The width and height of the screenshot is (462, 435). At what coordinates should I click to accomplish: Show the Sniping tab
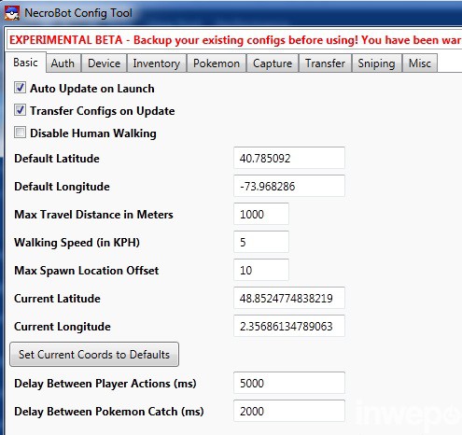pyautogui.click(x=376, y=63)
